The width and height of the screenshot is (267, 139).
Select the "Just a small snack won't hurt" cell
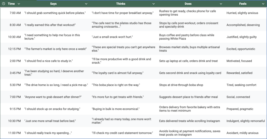point(112,37)
